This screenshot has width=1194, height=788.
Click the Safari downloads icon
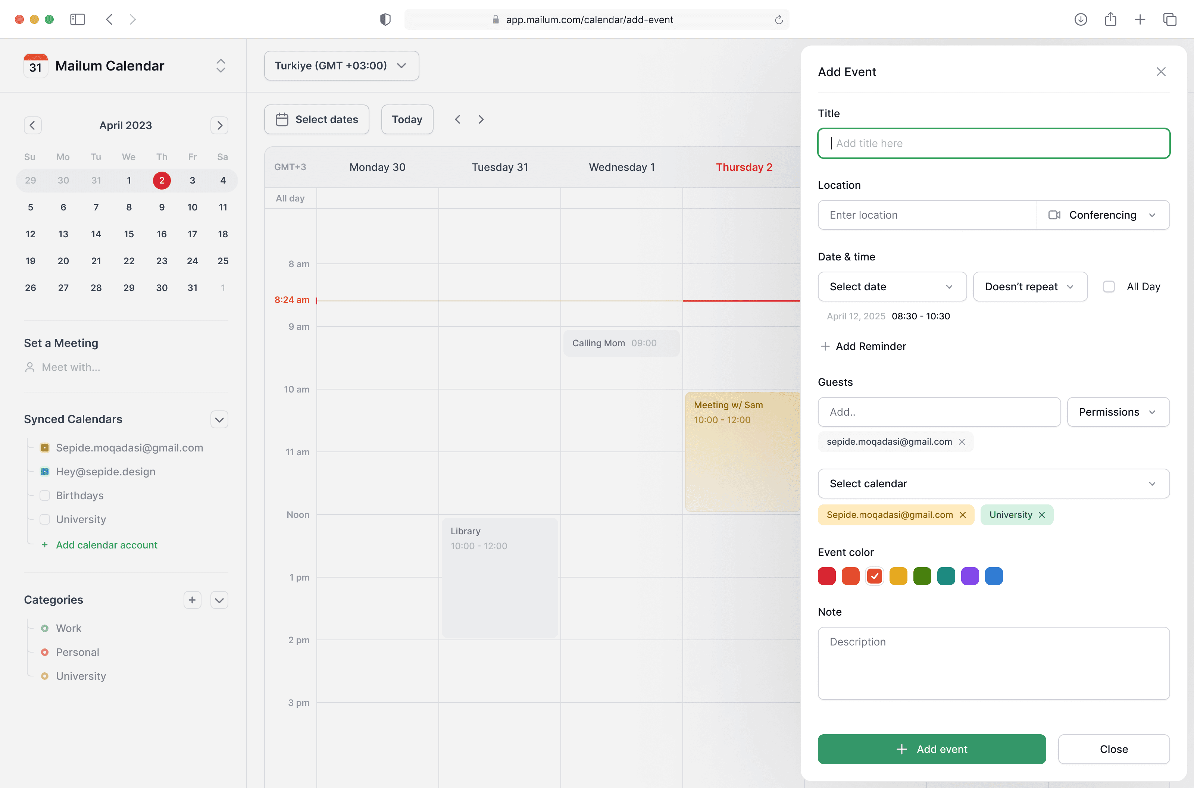1081,20
